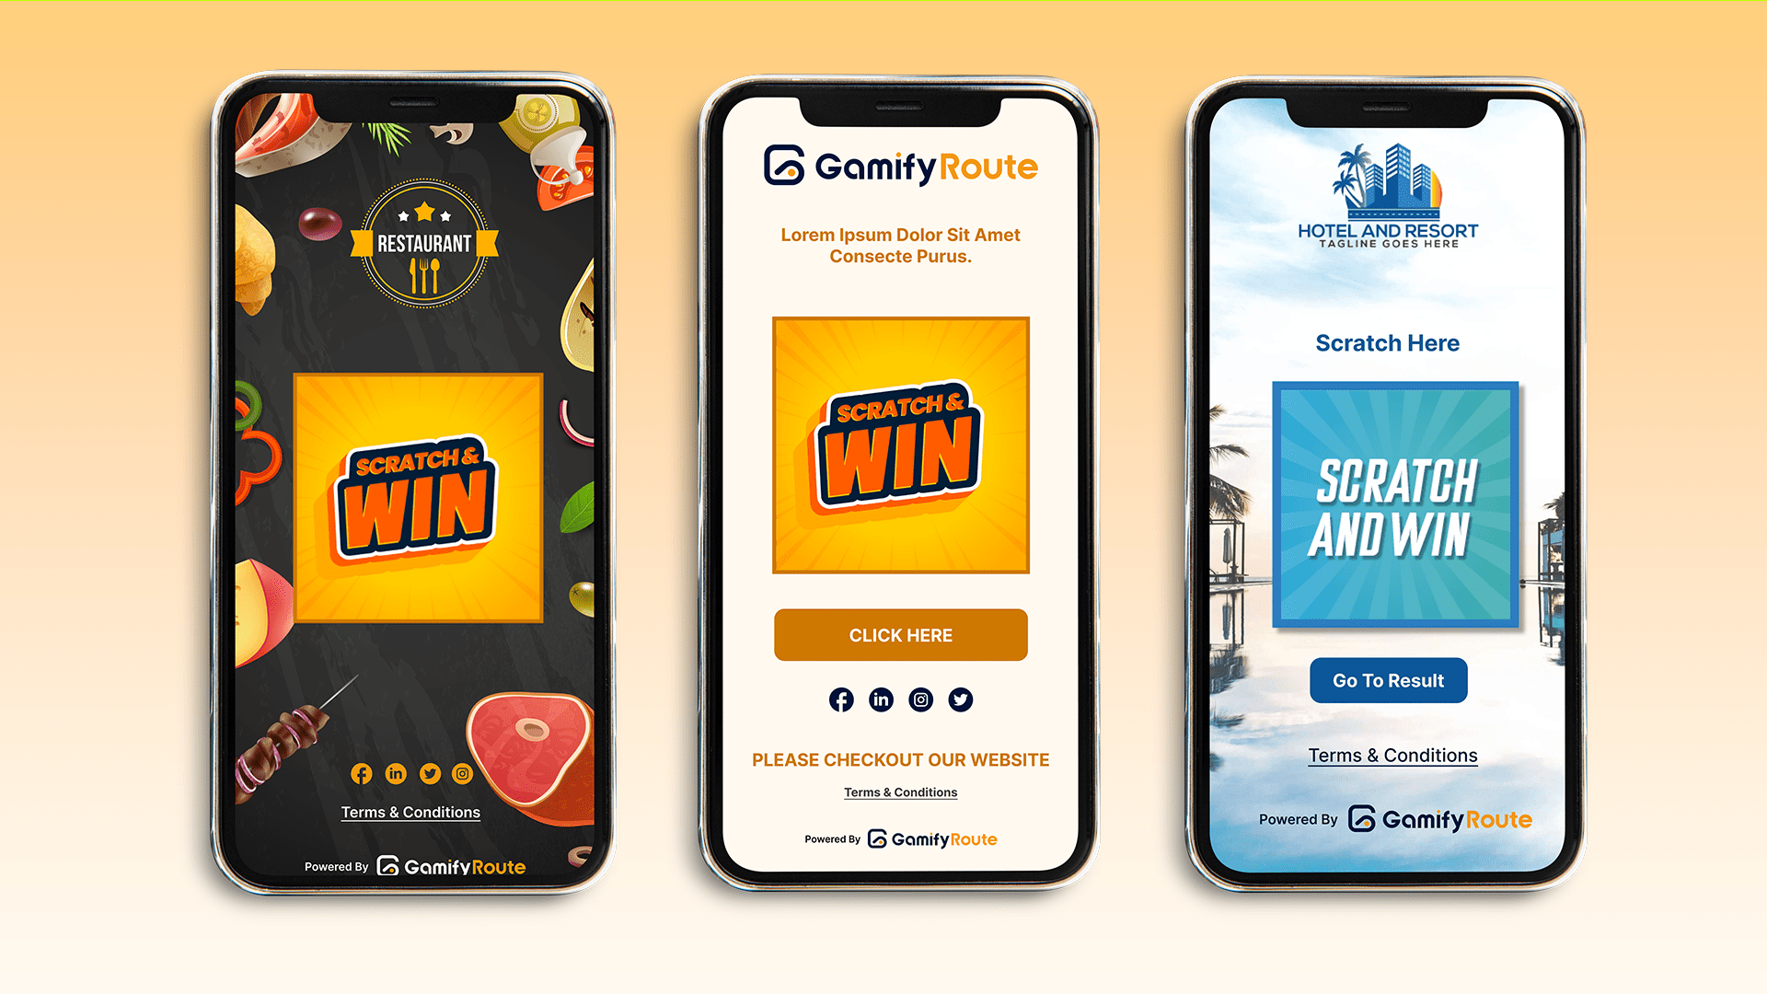This screenshot has height=994, width=1767.
Task: Click the Go To Result button
Action: [x=1389, y=678]
